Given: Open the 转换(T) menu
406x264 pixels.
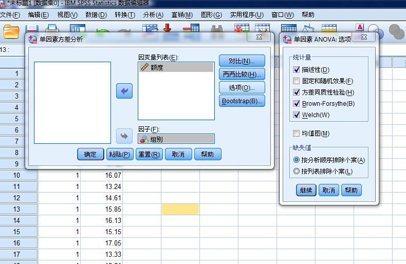Looking at the screenshot, I should pos(125,15).
